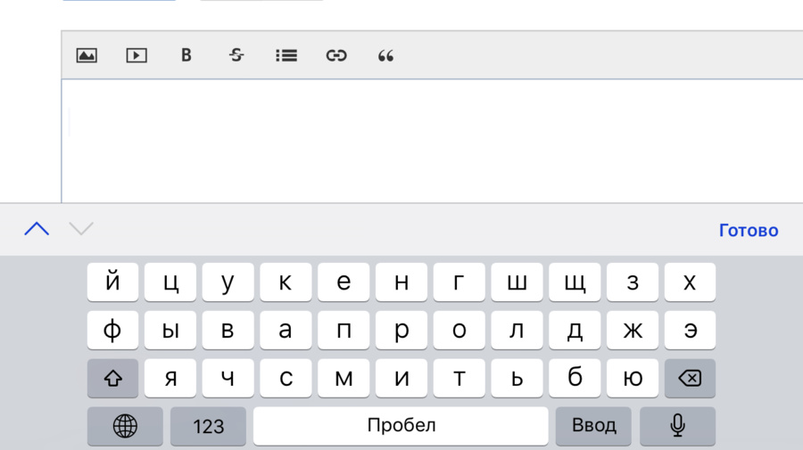803x450 pixels.
Task: Tap the р key
Action: point(401,331)
